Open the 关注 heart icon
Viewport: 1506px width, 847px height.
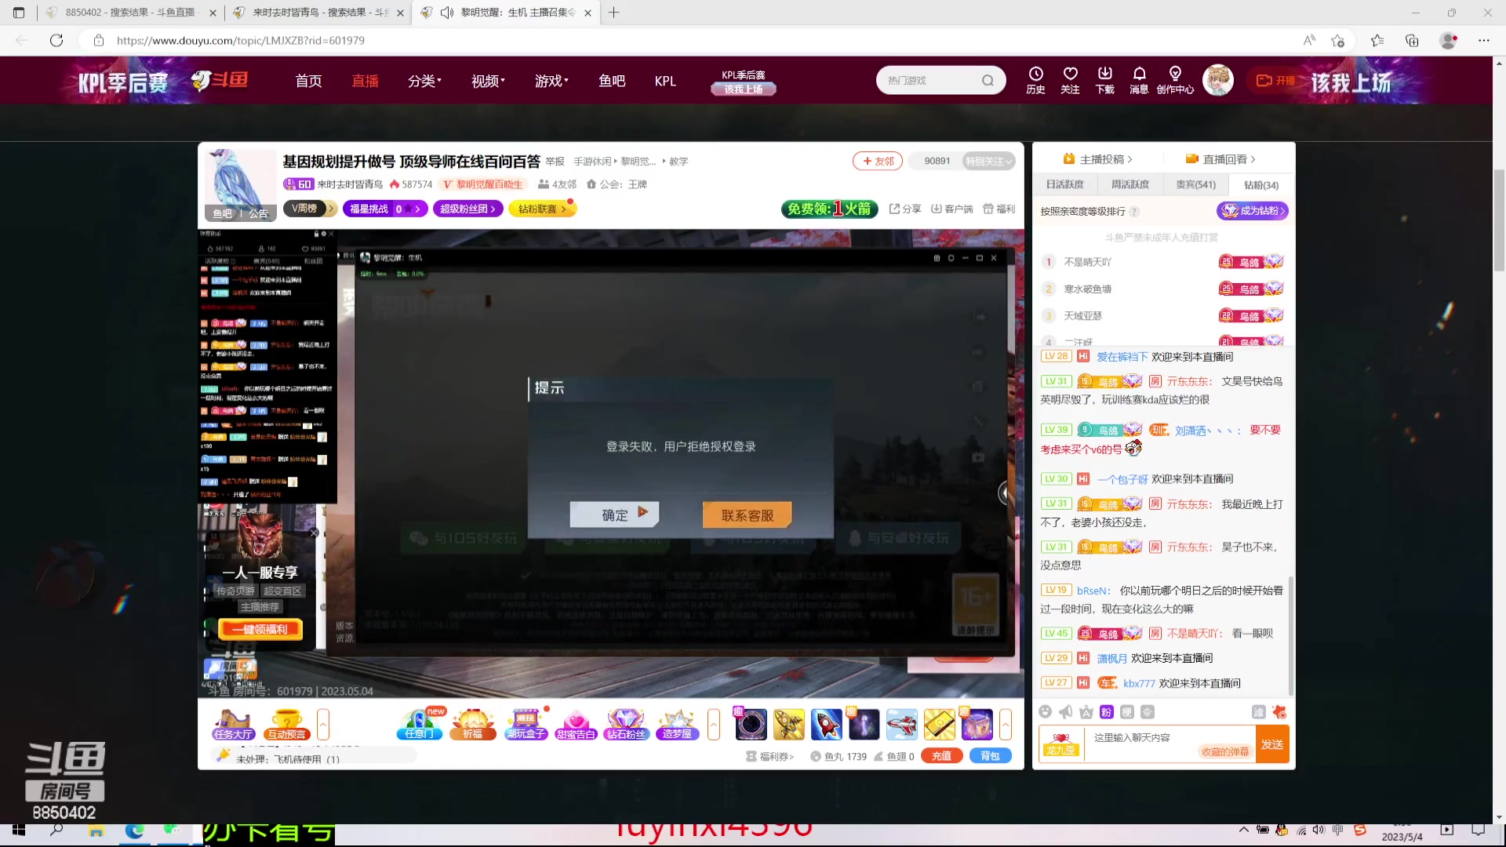pyautogui.click(x=1070, y=80)
